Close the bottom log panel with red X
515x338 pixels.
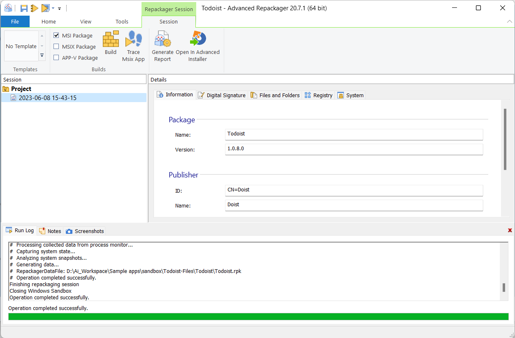pos(510,231)
